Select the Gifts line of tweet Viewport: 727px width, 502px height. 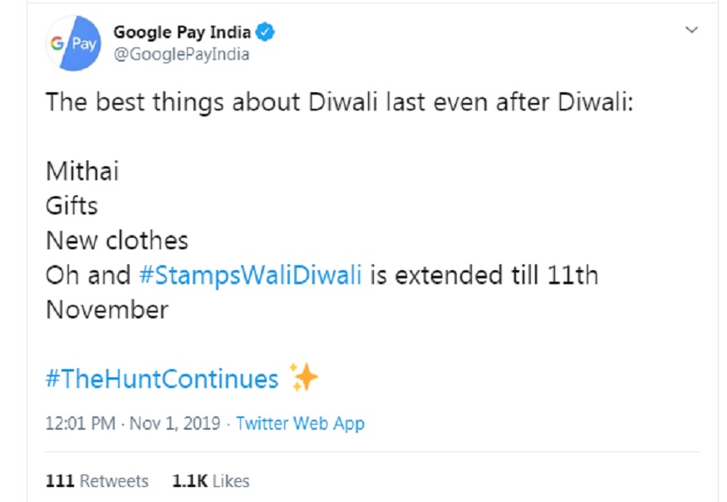[x=71, y=206]
